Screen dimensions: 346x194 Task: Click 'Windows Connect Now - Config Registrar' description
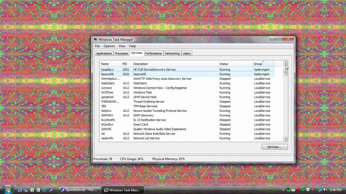(x=160, y=88)
